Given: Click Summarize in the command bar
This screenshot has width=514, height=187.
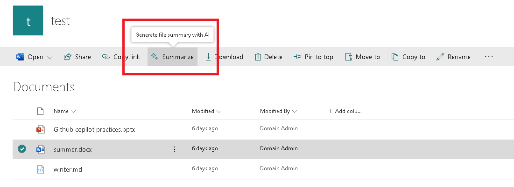Looking at the screenshot, I should (172, 57).
